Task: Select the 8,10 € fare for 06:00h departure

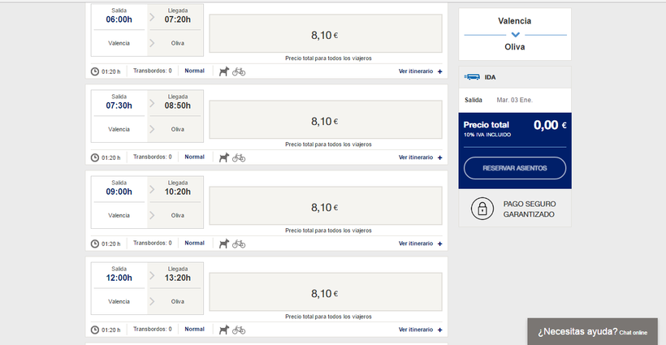Action: click(x=325, y=35)
